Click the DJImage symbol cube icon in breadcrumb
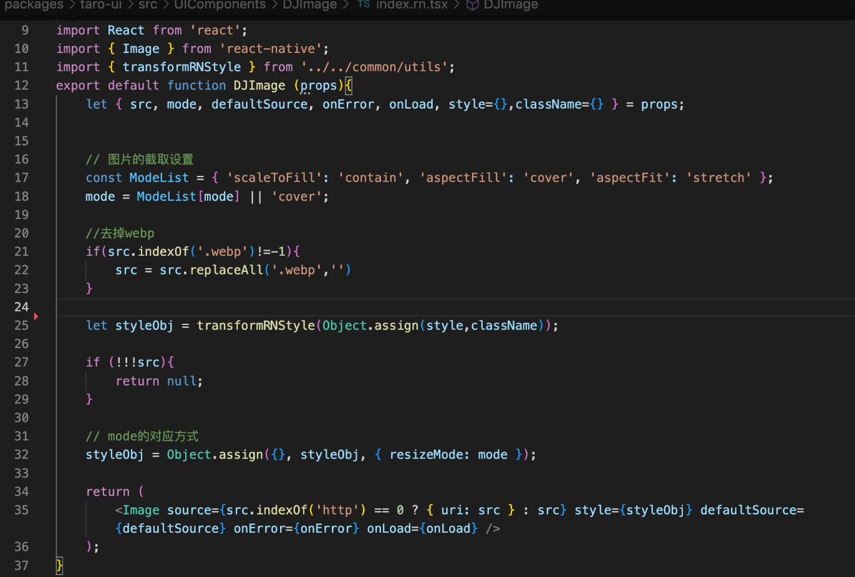The width and height of the screenshot is (855, 577). (473, 5)
